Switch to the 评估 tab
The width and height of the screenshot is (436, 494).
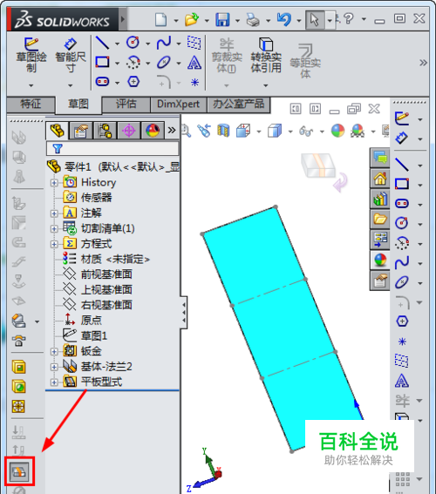(126, 105)
